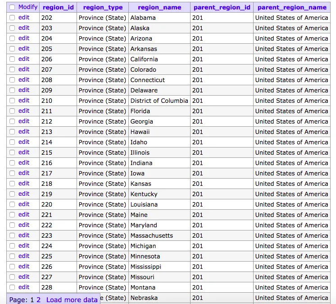The width and height of the screenshot is (336, 304).
Task: Edit the Maine record
Action: point(24,215)
